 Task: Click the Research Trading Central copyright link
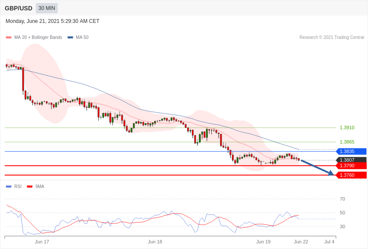(x=332, y=38)
